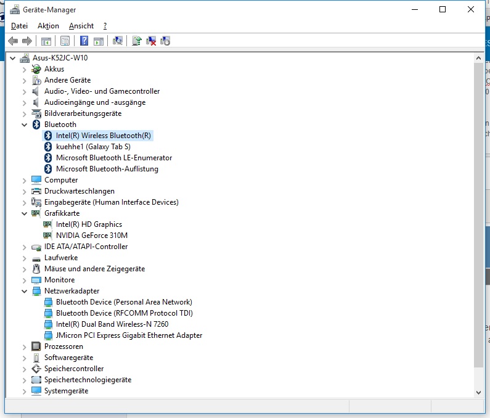This screenshot has height=418, width=490.
Task: Collapse the Netzwerkadapter category
Action: 25,291
